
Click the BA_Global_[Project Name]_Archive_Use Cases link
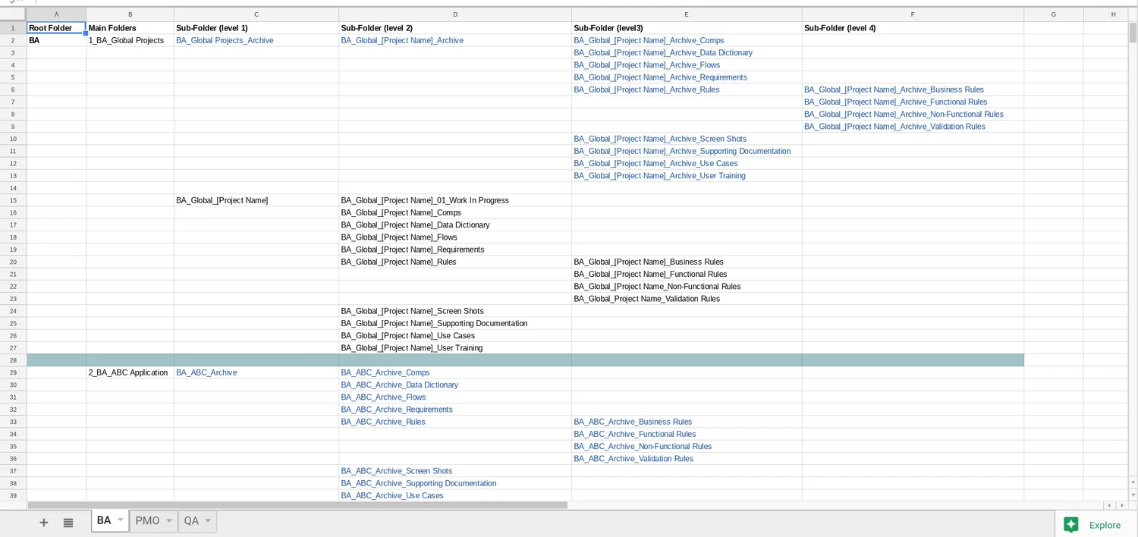[x=655, y=163]
